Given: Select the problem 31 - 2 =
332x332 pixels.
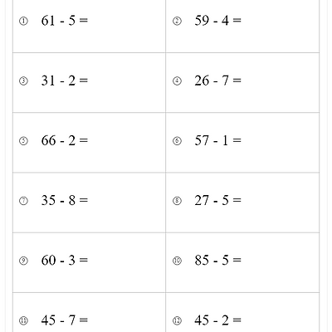Looking at the screenshot, I should tap(65, 81).
